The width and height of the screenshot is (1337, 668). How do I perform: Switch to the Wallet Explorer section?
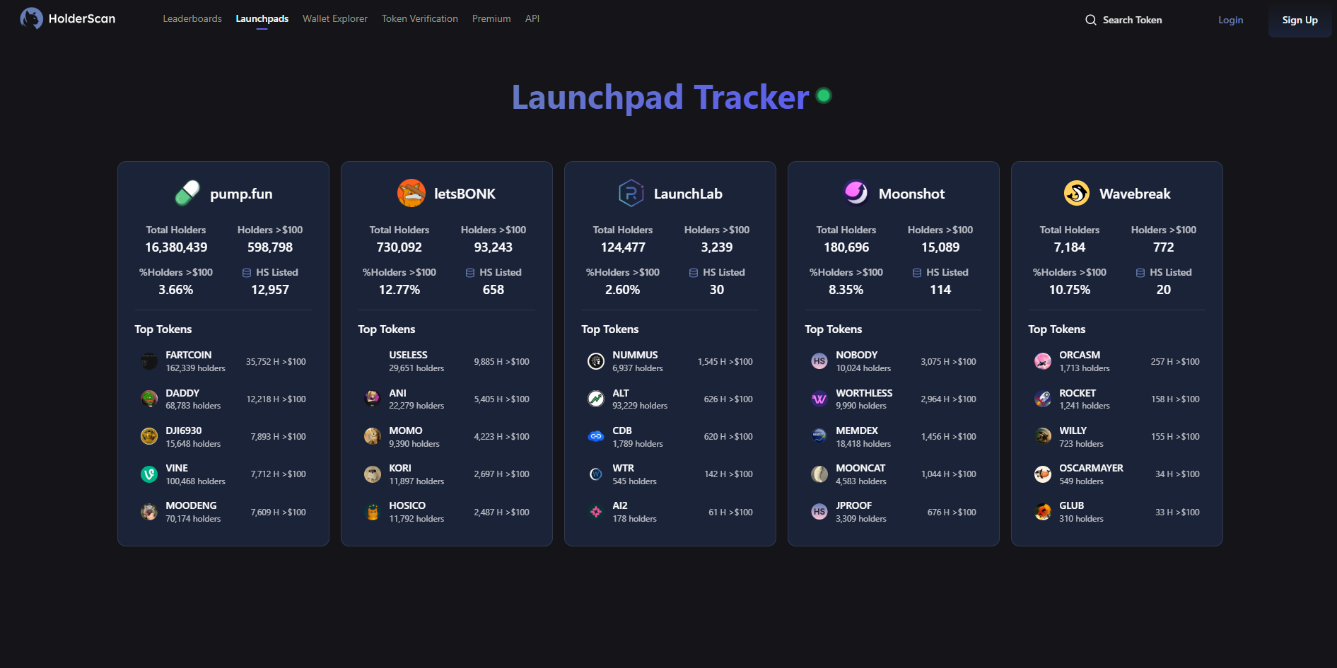[334, 18]
